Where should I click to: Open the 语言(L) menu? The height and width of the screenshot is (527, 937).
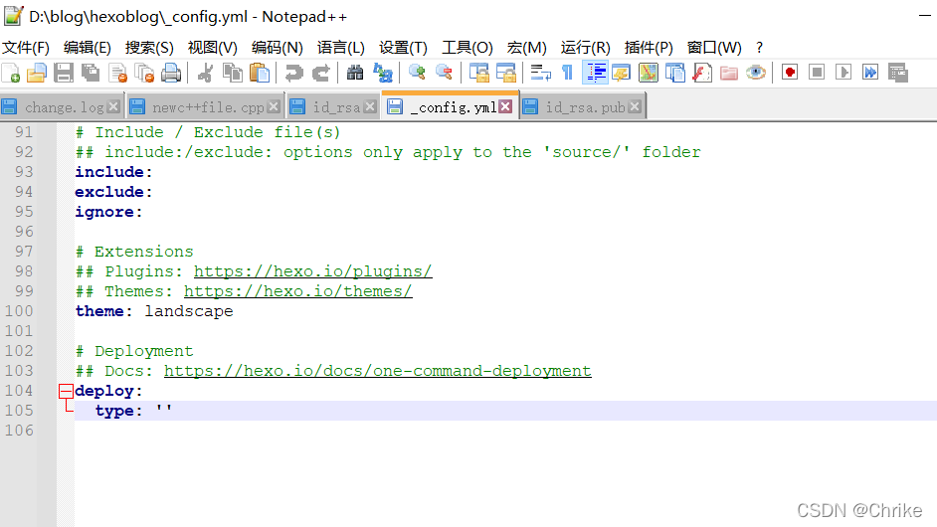coord(340,47)
